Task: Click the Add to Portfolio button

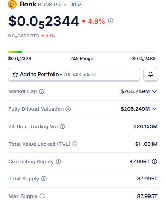Action: pyautogui.click(x=74, y=74)
